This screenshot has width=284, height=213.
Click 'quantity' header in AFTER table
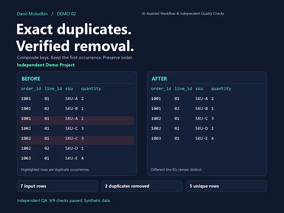coord(221,89)
